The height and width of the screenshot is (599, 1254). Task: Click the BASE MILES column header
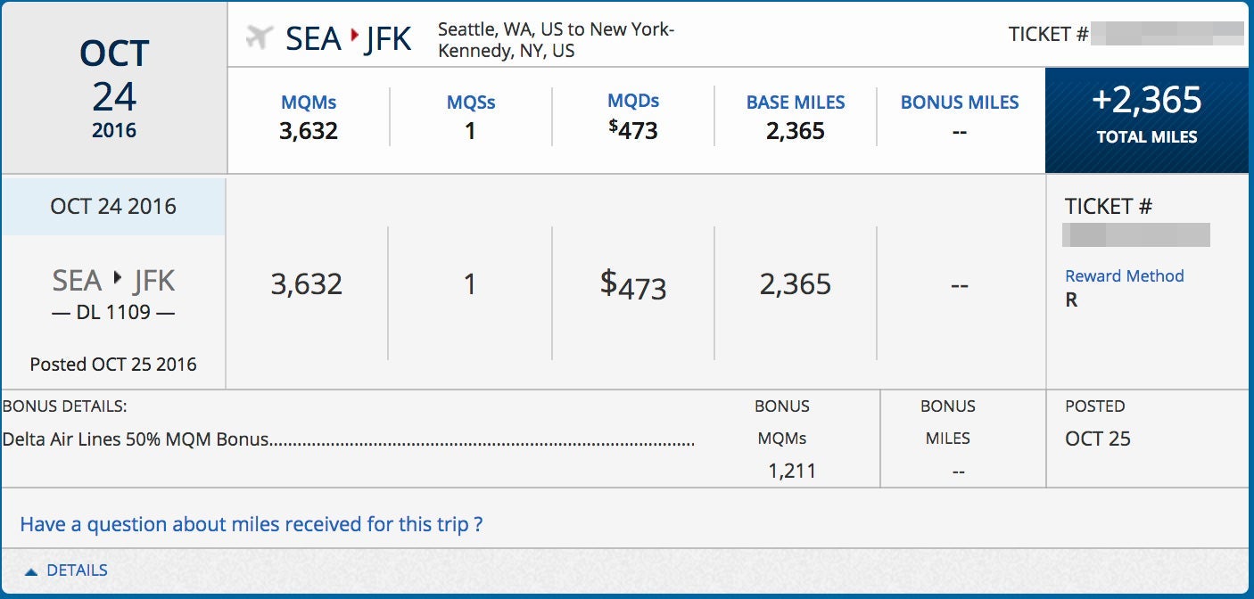pyautogui.click(x=796, y=103)
